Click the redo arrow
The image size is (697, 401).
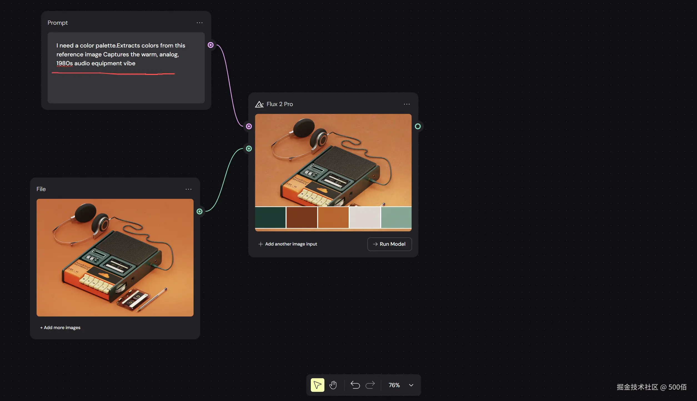click(370, 385)
